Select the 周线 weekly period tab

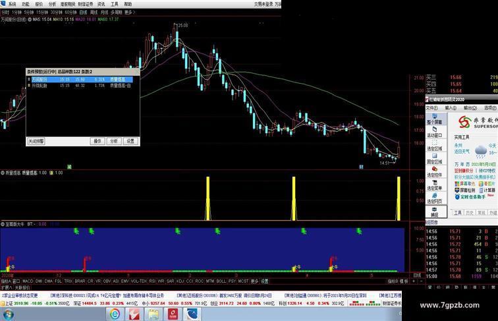(94, 13)
